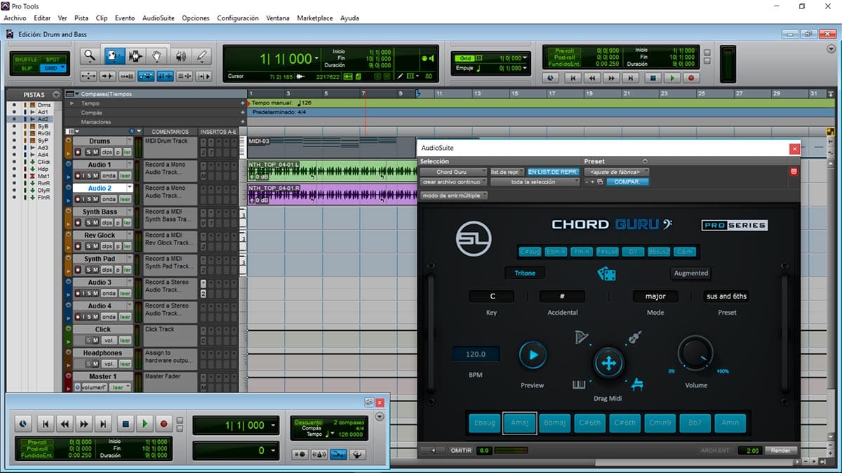Image resolution: width=842 pixels, height=473 pixels.
Task: Open the Opciones menu
Action: click(196, 18)
